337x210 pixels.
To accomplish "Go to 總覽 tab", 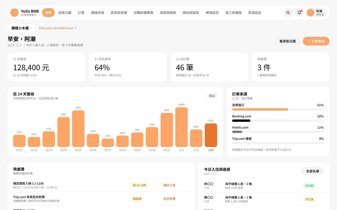I will click(x=48, y=13).
